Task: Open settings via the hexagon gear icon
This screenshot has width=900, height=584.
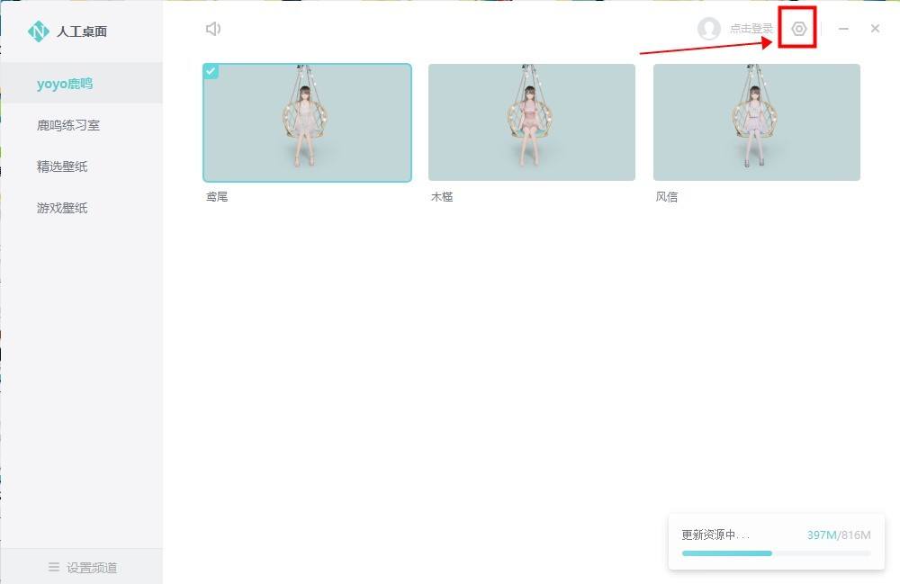Action: click(798, 29)
